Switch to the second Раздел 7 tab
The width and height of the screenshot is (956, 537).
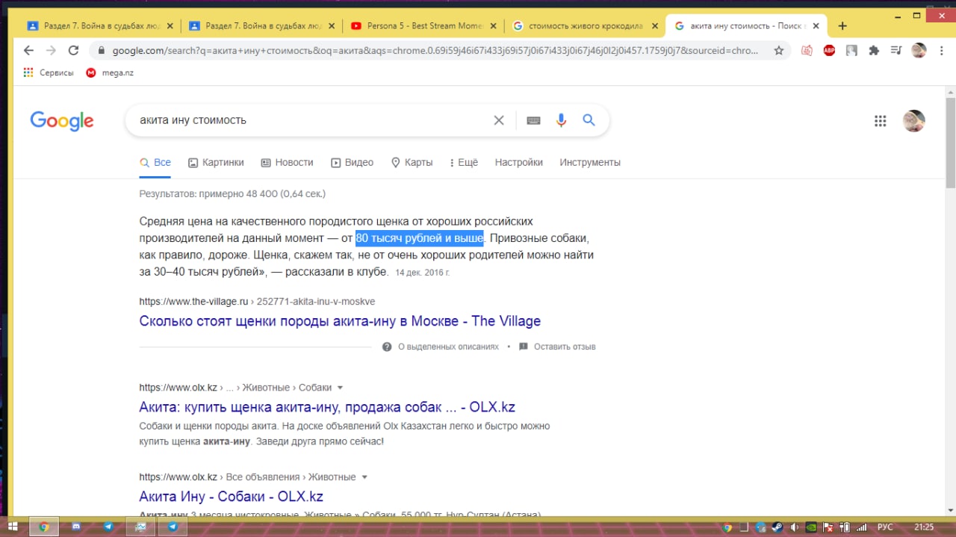pyautogui.click(x=260, y=25)
